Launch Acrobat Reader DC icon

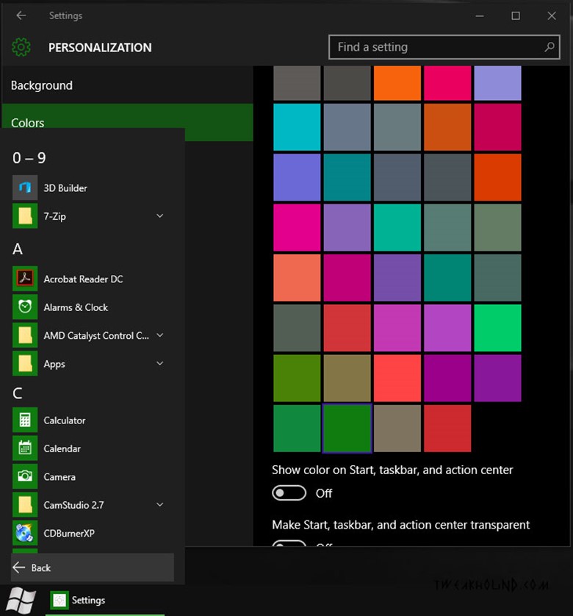point(25,279)
